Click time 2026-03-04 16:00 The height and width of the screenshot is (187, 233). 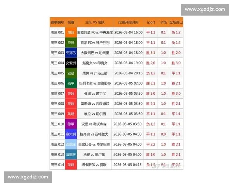pos(129,32)
